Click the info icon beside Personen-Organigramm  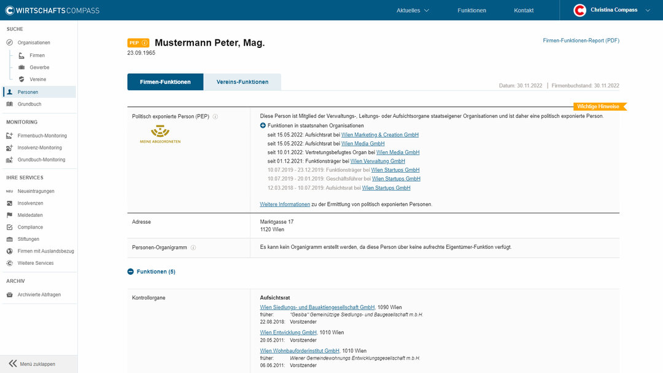[193, 248]
